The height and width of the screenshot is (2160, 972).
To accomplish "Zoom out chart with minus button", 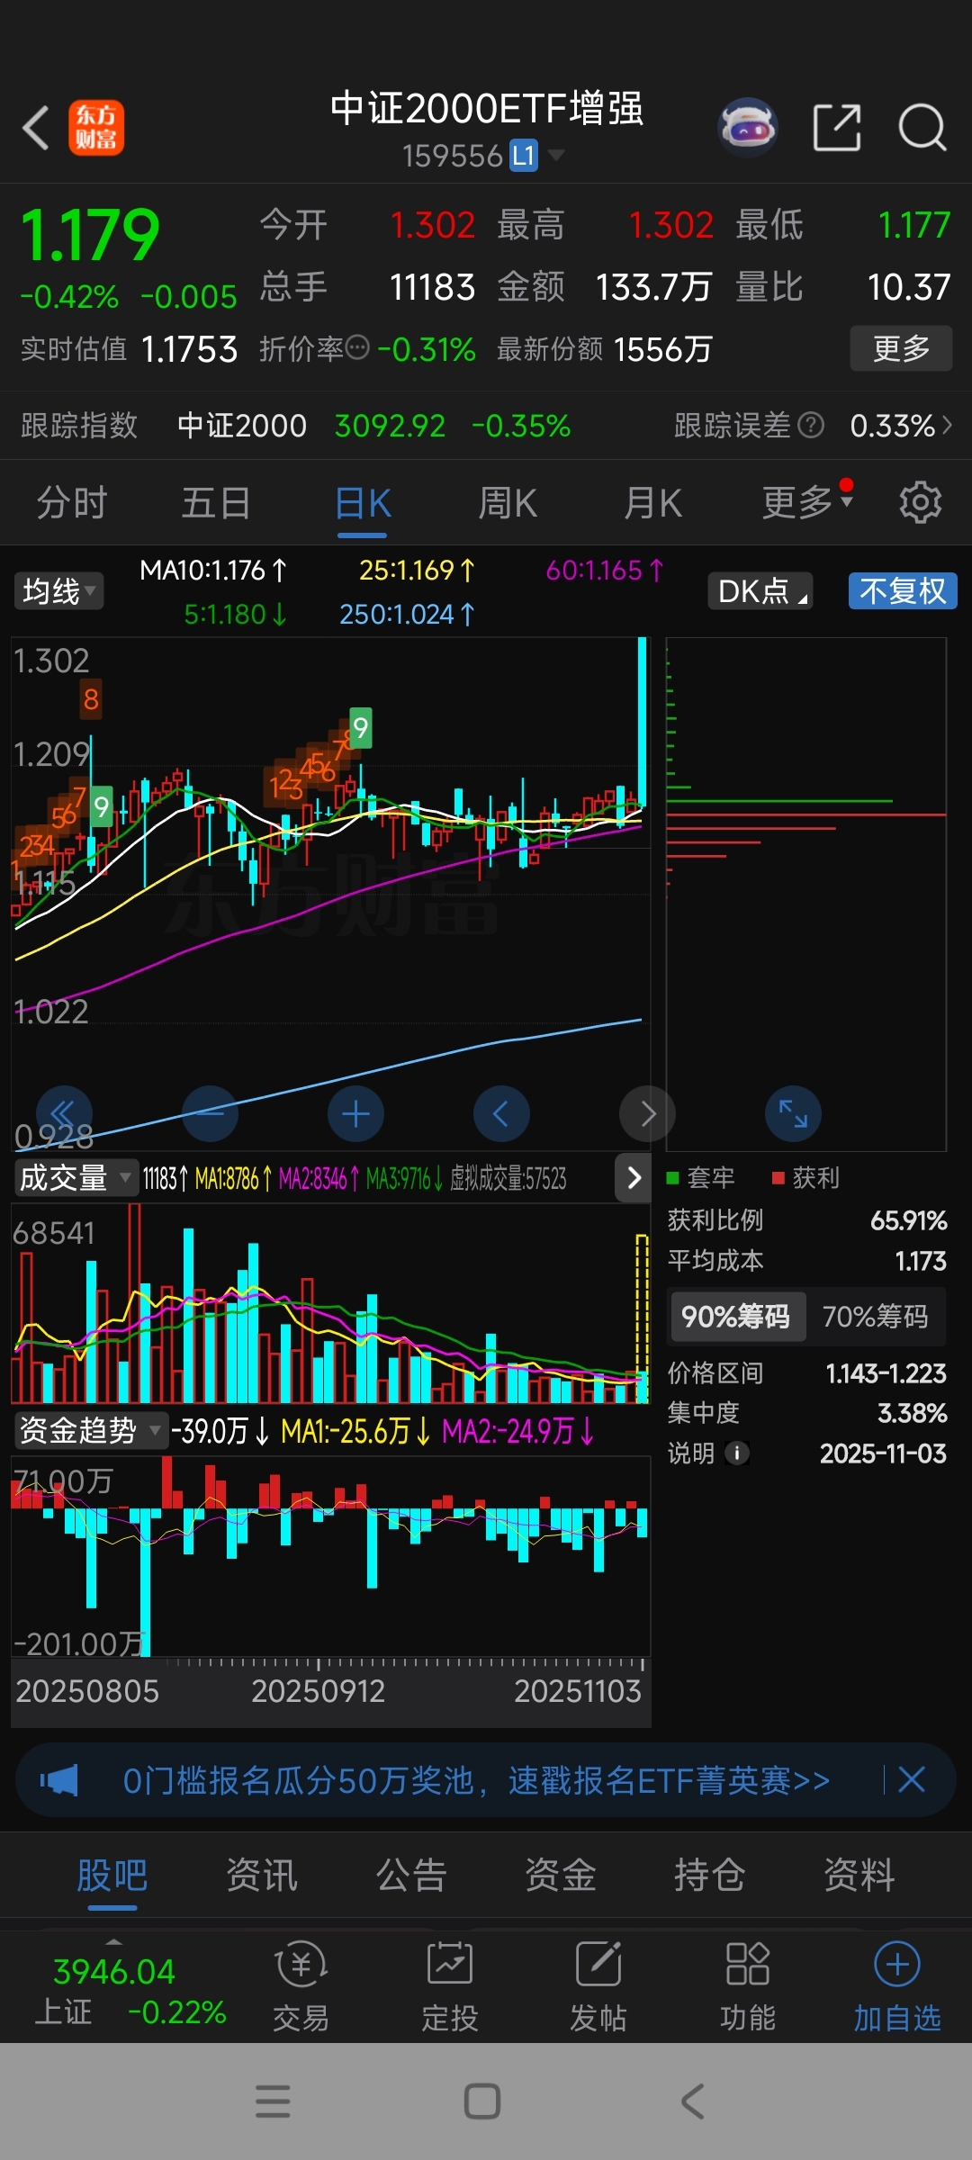I will pyautogui.click(x=210, y=1114).
